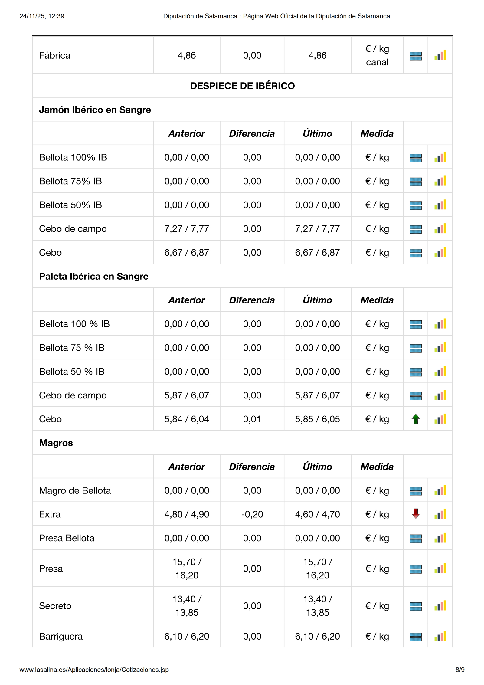
Task: Open the chart icon for Jamón Bellota 50% IB
Action: tap(440, 205)
